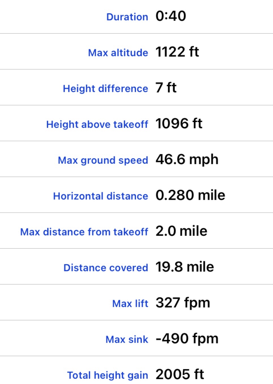Select the Horizontal distance label
273x384 pixels.
coord(100,196)
